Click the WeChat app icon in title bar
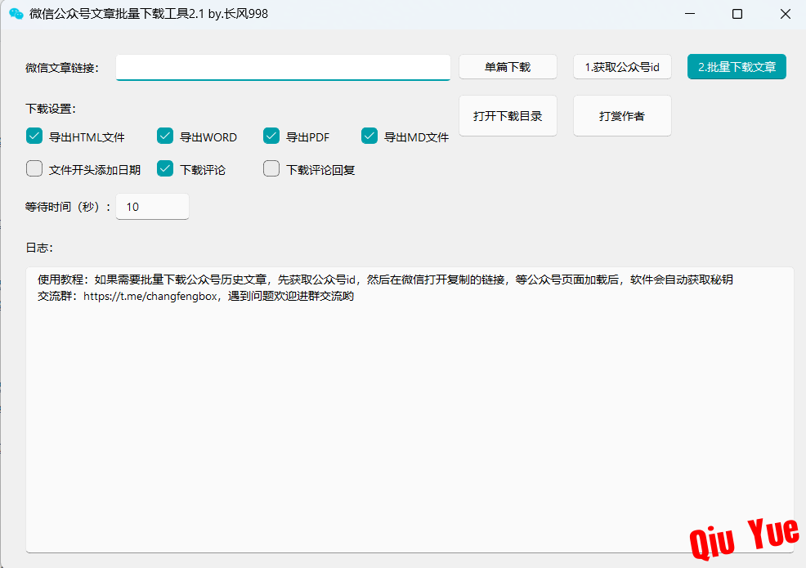This screenshot has height=568, width=806. click(x=16, y=14)
